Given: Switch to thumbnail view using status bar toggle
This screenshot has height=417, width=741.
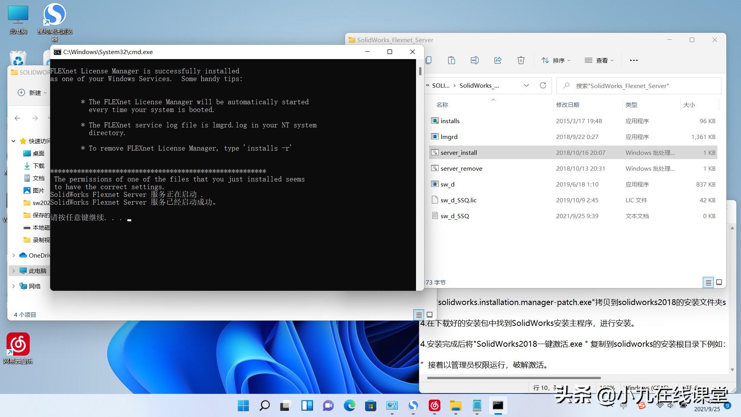Looking at the screenshot, I should (x=719, y=282).
